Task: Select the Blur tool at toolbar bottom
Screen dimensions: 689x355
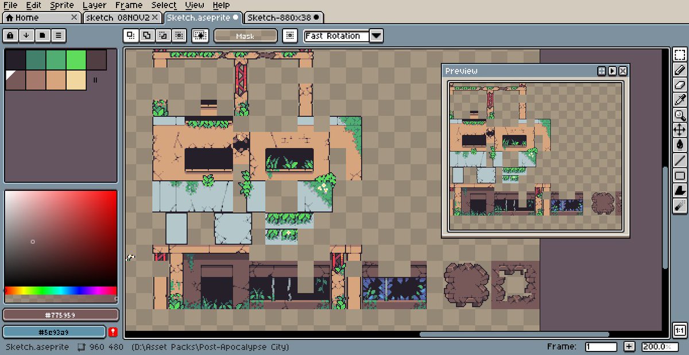Action: (680, 205)
